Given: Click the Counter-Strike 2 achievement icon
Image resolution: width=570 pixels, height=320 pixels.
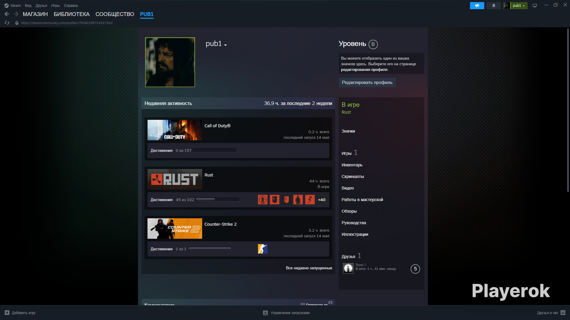Looking at the screenshot, I should 263,249.
